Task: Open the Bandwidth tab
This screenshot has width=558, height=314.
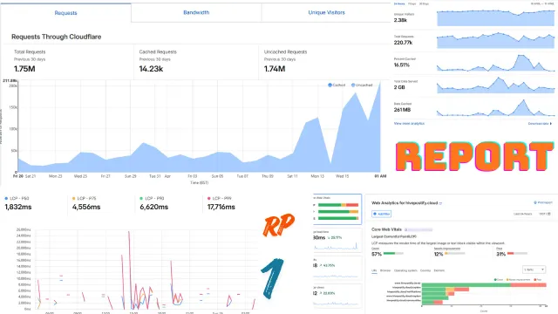Action: (196, 12)
